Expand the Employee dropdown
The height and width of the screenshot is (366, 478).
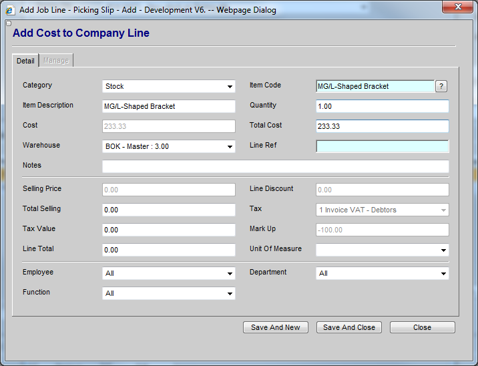[169, 273]
